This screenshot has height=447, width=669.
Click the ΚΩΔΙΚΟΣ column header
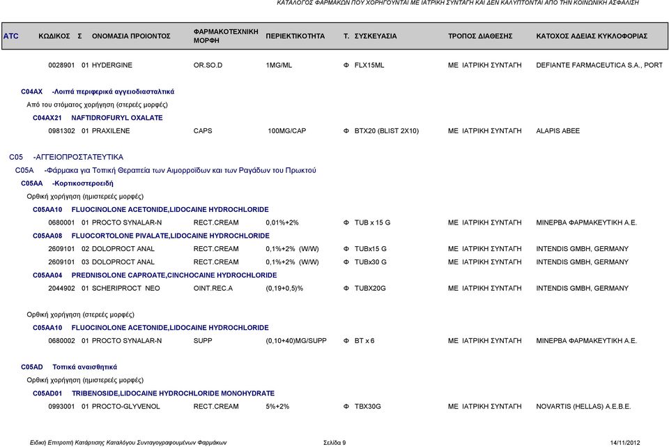tap(54, 36)
